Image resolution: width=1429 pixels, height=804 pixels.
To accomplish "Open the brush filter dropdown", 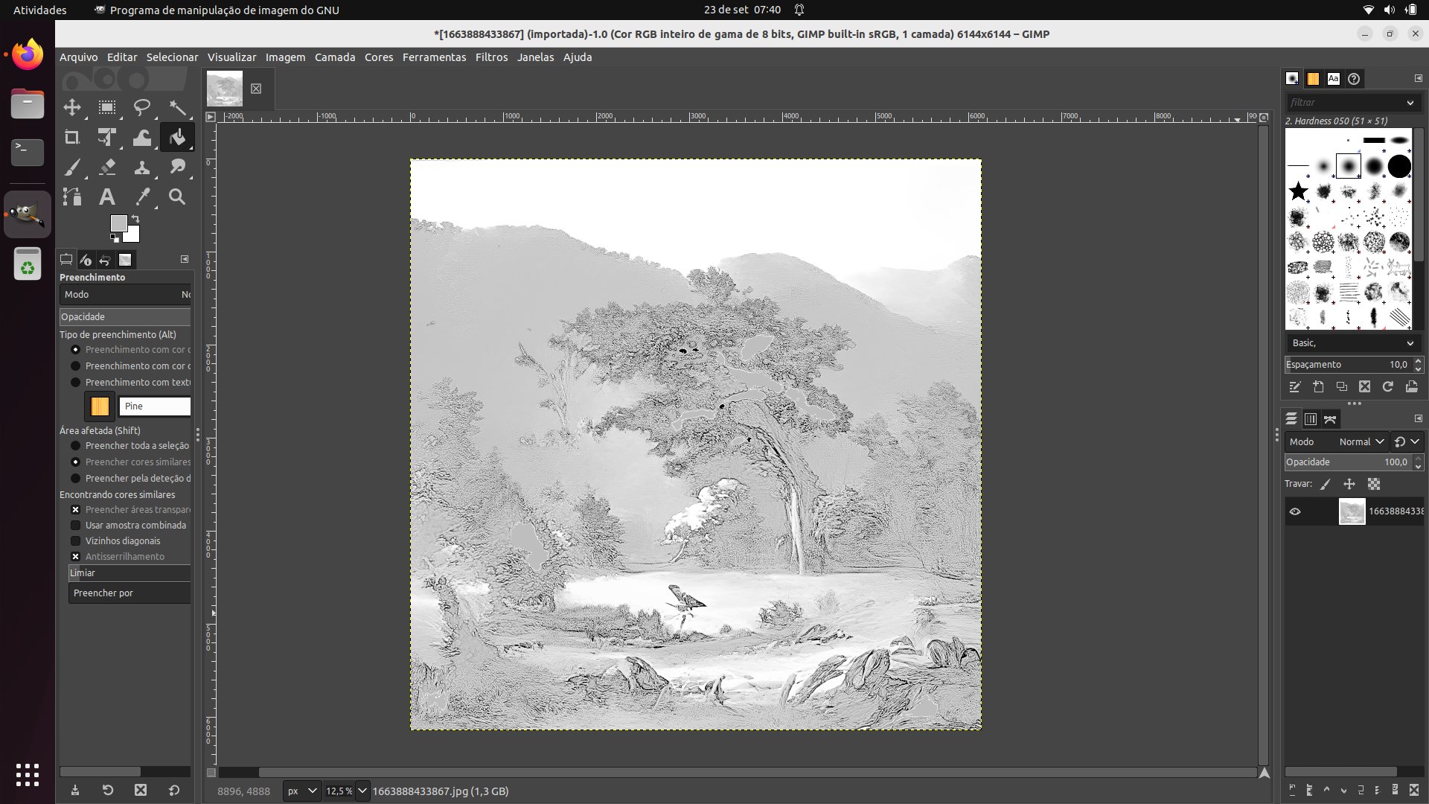I will point(1410,103).
